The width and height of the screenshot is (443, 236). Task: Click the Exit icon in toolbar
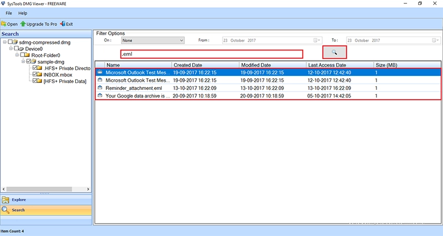pos(63,24)
